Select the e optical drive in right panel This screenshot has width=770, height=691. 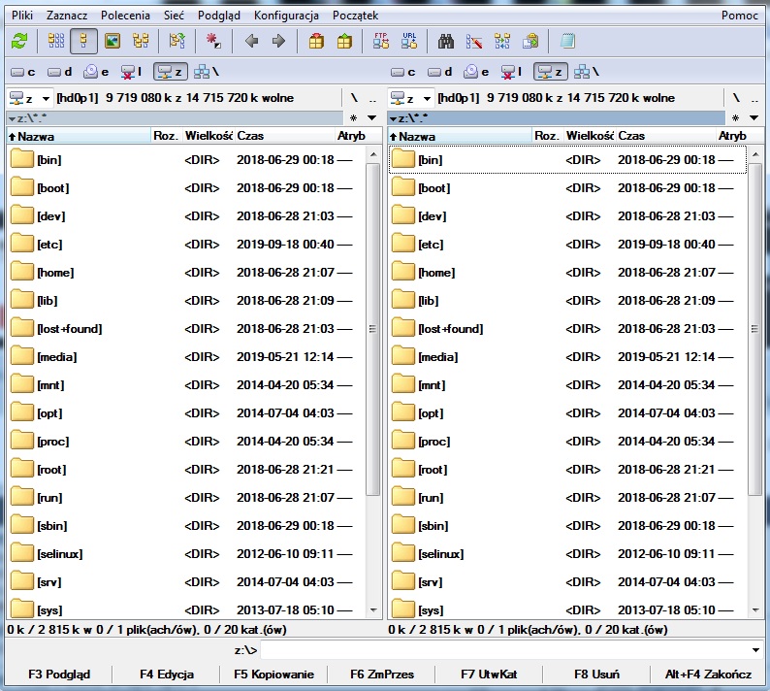click(x=476, y=72)
